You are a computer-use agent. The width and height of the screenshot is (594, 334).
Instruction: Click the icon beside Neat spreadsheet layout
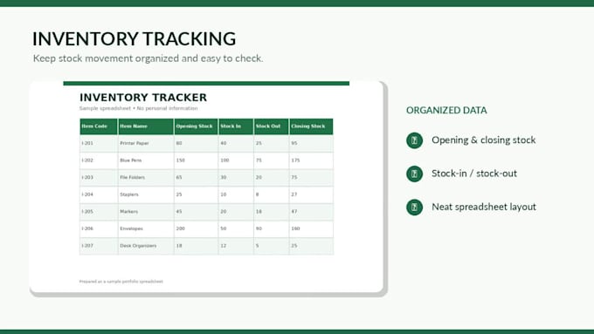(414, 208)
